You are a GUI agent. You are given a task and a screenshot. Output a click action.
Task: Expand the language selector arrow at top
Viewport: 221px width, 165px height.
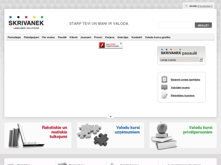click(186, 6)
